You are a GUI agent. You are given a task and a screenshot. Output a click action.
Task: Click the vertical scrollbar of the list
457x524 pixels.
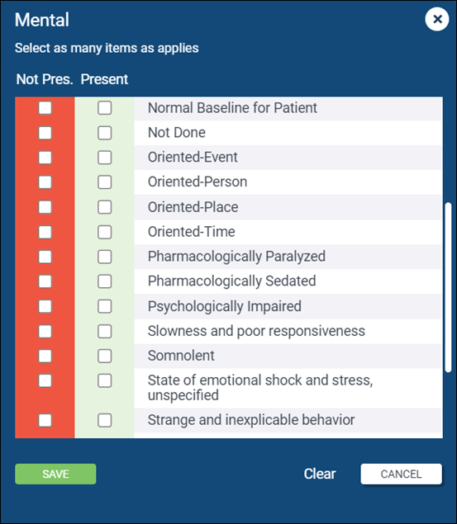[448, 287]
